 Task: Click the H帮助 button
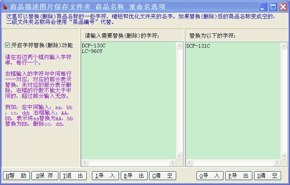[16, 176]
